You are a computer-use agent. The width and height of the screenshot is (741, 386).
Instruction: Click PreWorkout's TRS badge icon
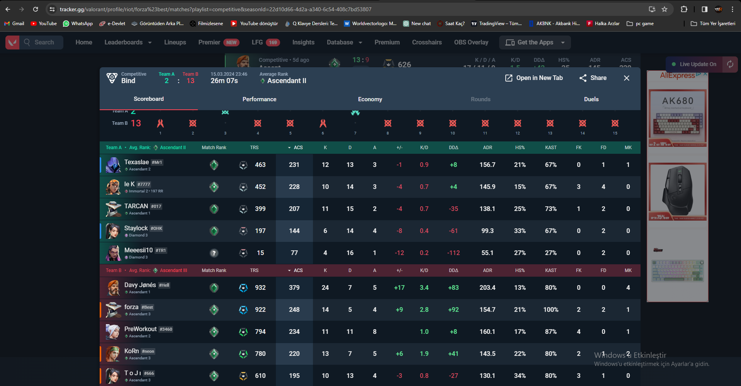243,332
